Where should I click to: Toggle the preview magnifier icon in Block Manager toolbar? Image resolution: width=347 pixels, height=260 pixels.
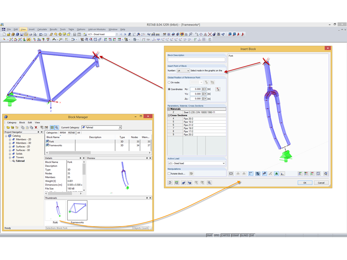click(x=57, y=127)
